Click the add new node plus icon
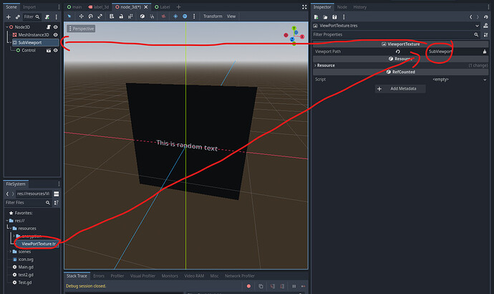 click(8, 16)
